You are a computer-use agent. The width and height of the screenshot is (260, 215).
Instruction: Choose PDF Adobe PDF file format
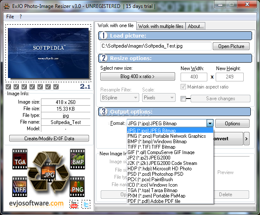click(x=170, y=201)
